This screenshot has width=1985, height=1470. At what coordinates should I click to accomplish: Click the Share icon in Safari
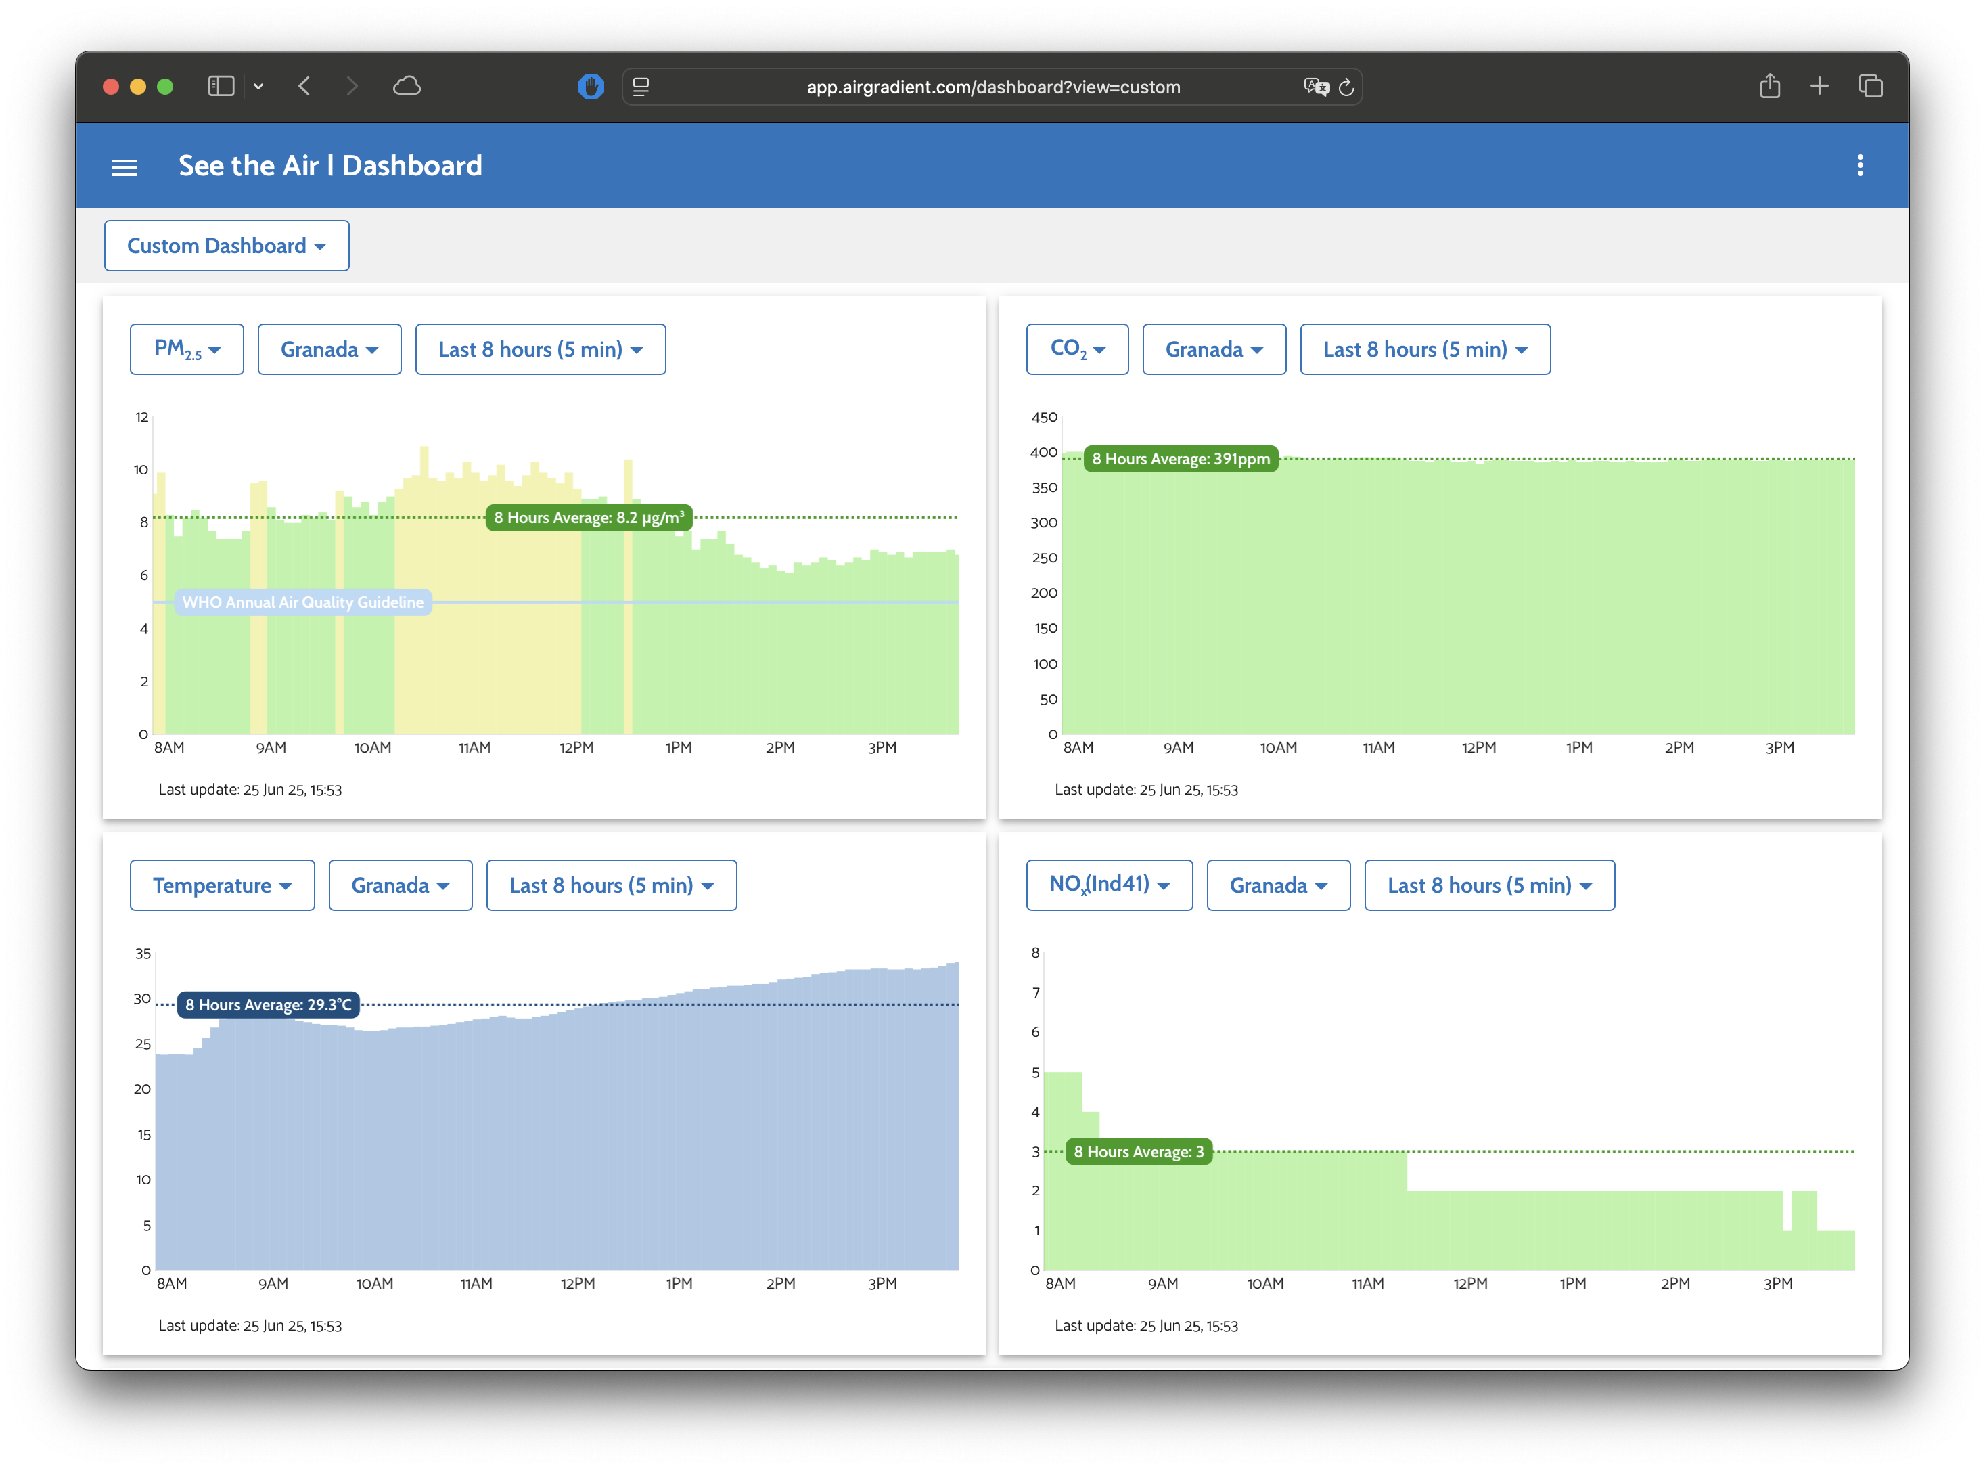pos(1770,87)
